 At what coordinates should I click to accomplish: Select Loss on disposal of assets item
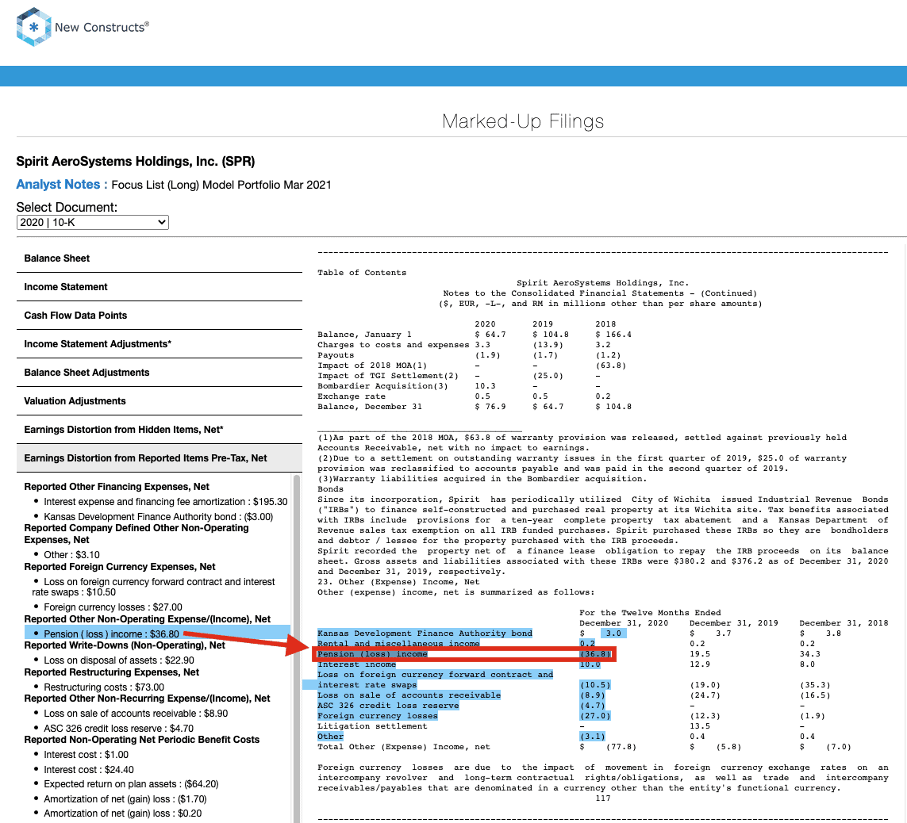pyautogui.click(x=118, y=660)
